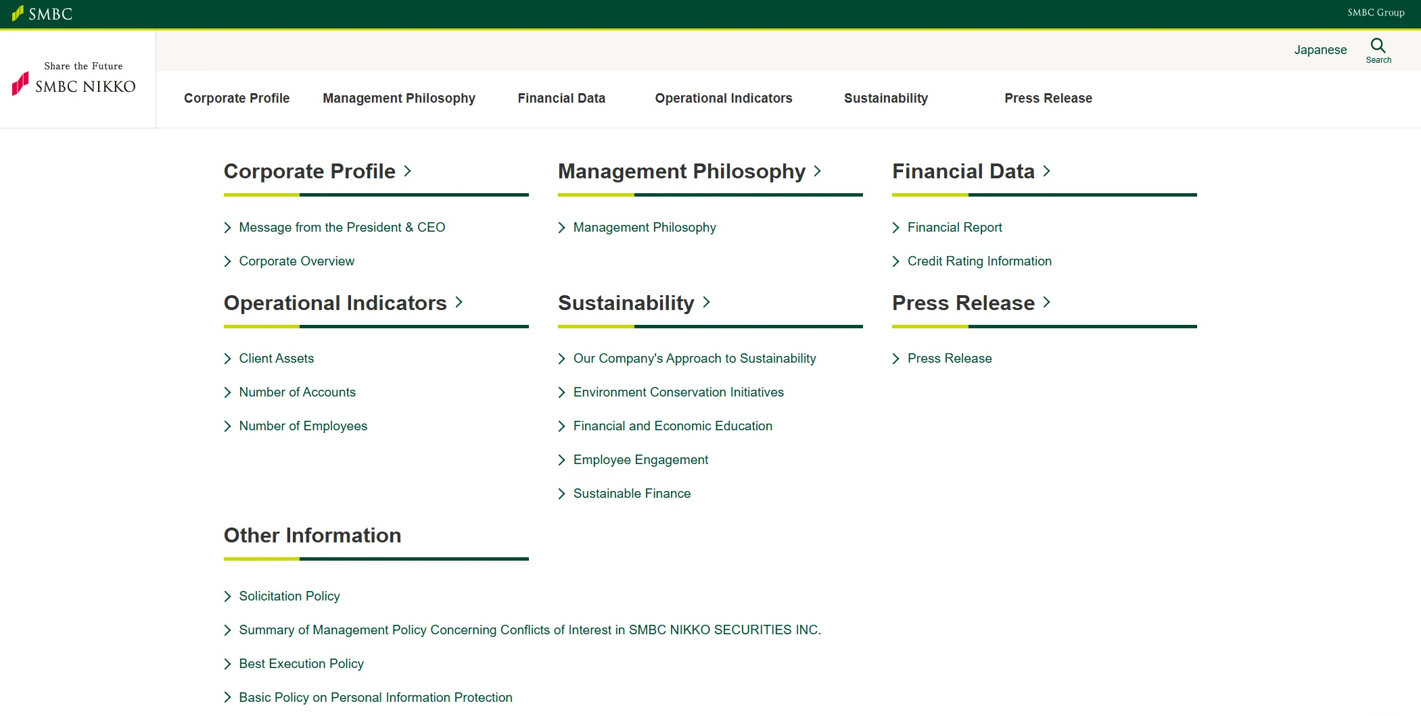Open the Number of Accounts link
This screenshot has width=1421, height=716.
pos(298,392)
